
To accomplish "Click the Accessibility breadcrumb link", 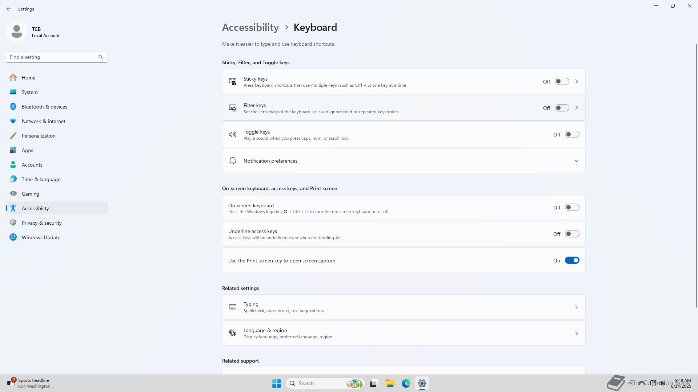I will click(x=250, y=28).
